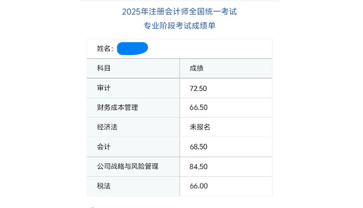Click the 姓名 label
This screenshot has width=363, height=208.
pos(105,49)
